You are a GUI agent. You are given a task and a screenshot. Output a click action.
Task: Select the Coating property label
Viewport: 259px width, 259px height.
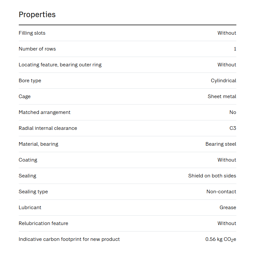tap(28, 160)
